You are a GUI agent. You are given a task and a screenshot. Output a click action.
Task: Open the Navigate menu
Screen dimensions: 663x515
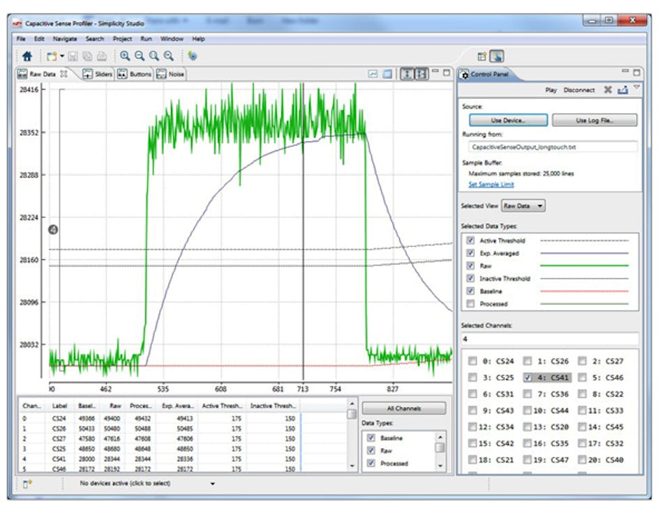pos(64,38)
